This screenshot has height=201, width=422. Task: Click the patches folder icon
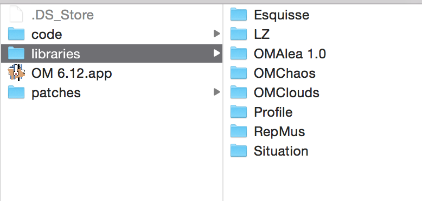point(16,92)
